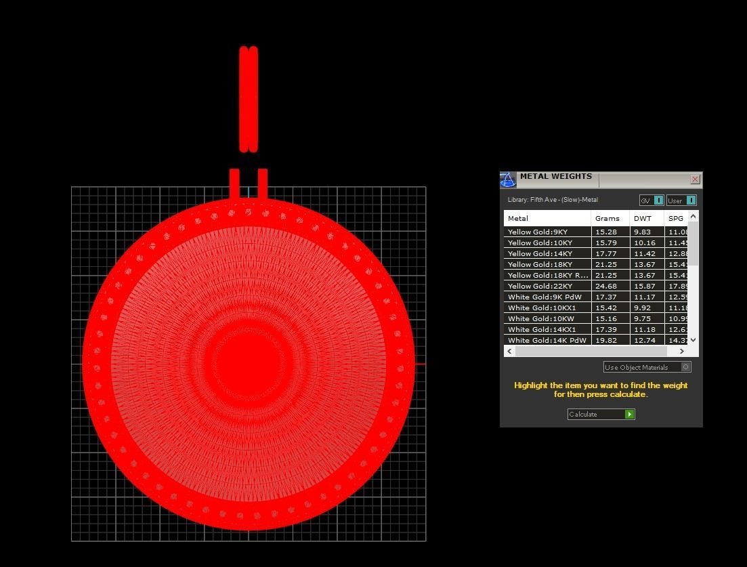This screenshot has height=567, width=747.
Task: Click the table's vertical scroll down arrow
Action: point(693,339)
